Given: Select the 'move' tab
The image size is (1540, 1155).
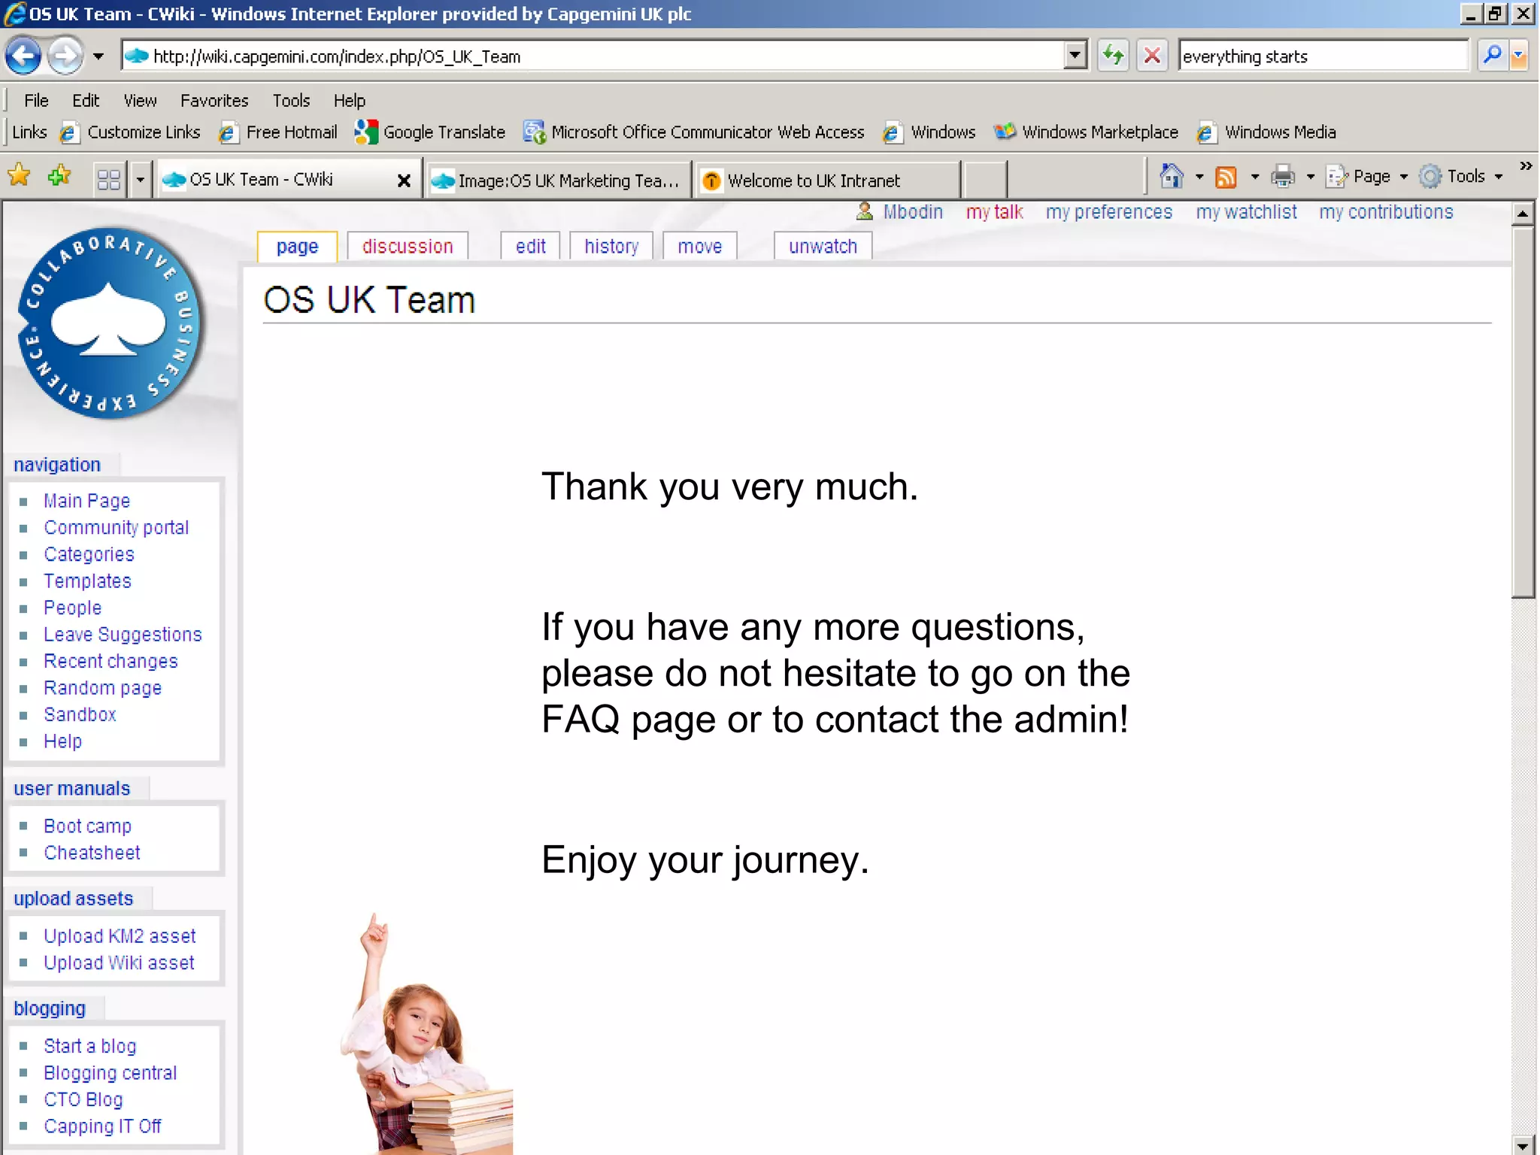Looking at the screenshot, I should pos(699,247).
